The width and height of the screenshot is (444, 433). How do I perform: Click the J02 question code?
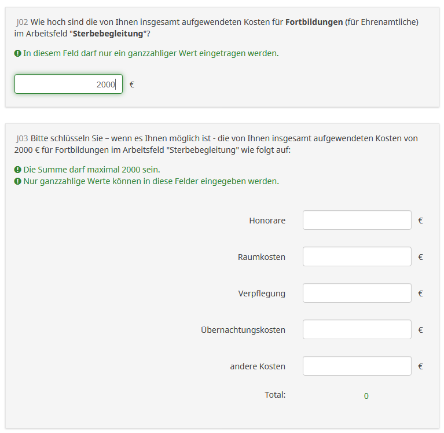pyautogui.click(x=23, y=22)
